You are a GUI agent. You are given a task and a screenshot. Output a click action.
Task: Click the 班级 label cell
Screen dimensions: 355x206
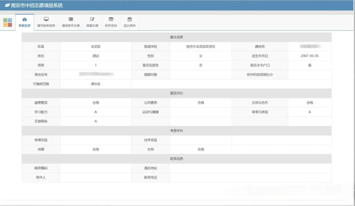41,65
